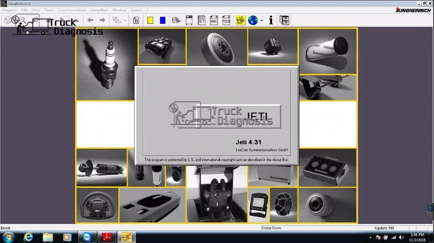Click the blank notepad page toolbar icon

[x=189, y=20]
